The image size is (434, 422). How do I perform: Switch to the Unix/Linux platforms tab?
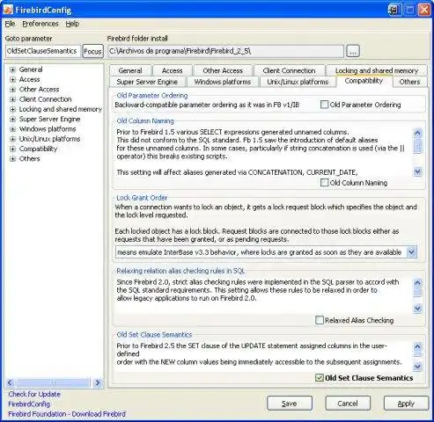(298, 82)
